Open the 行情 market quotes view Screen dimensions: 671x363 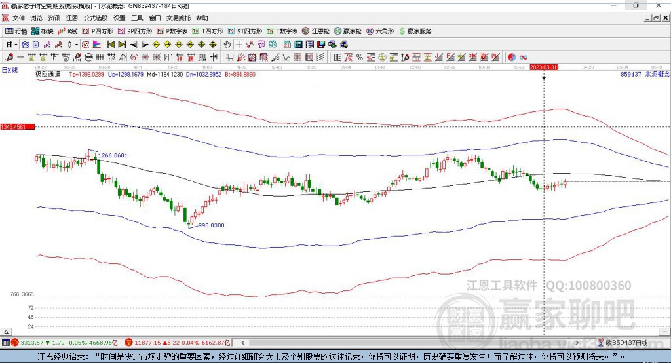(x=16, y=31)
